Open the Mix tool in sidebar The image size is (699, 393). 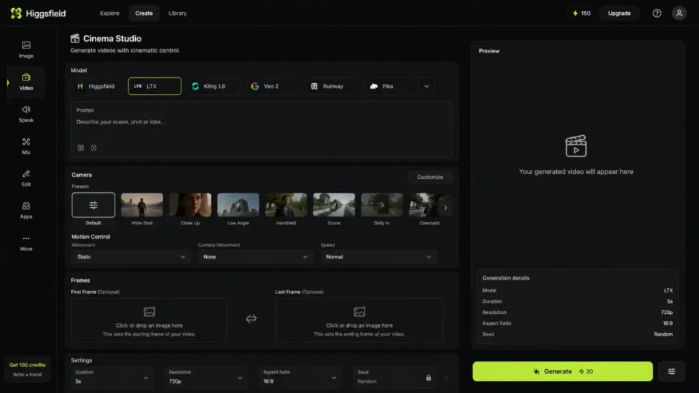click(x=26, y=146)
